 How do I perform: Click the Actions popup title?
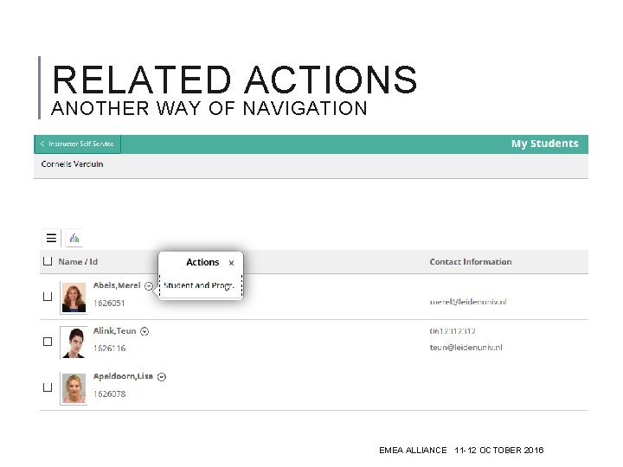coord(202,262)
